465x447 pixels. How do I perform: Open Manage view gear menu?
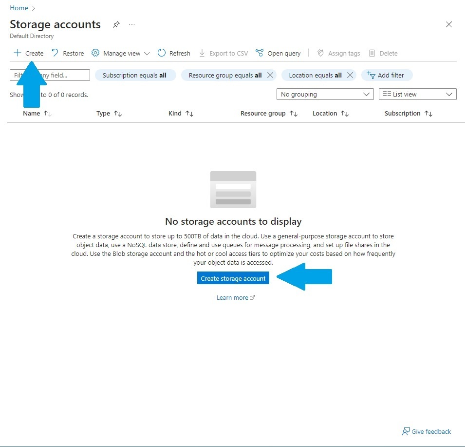(x=95, y=53)
